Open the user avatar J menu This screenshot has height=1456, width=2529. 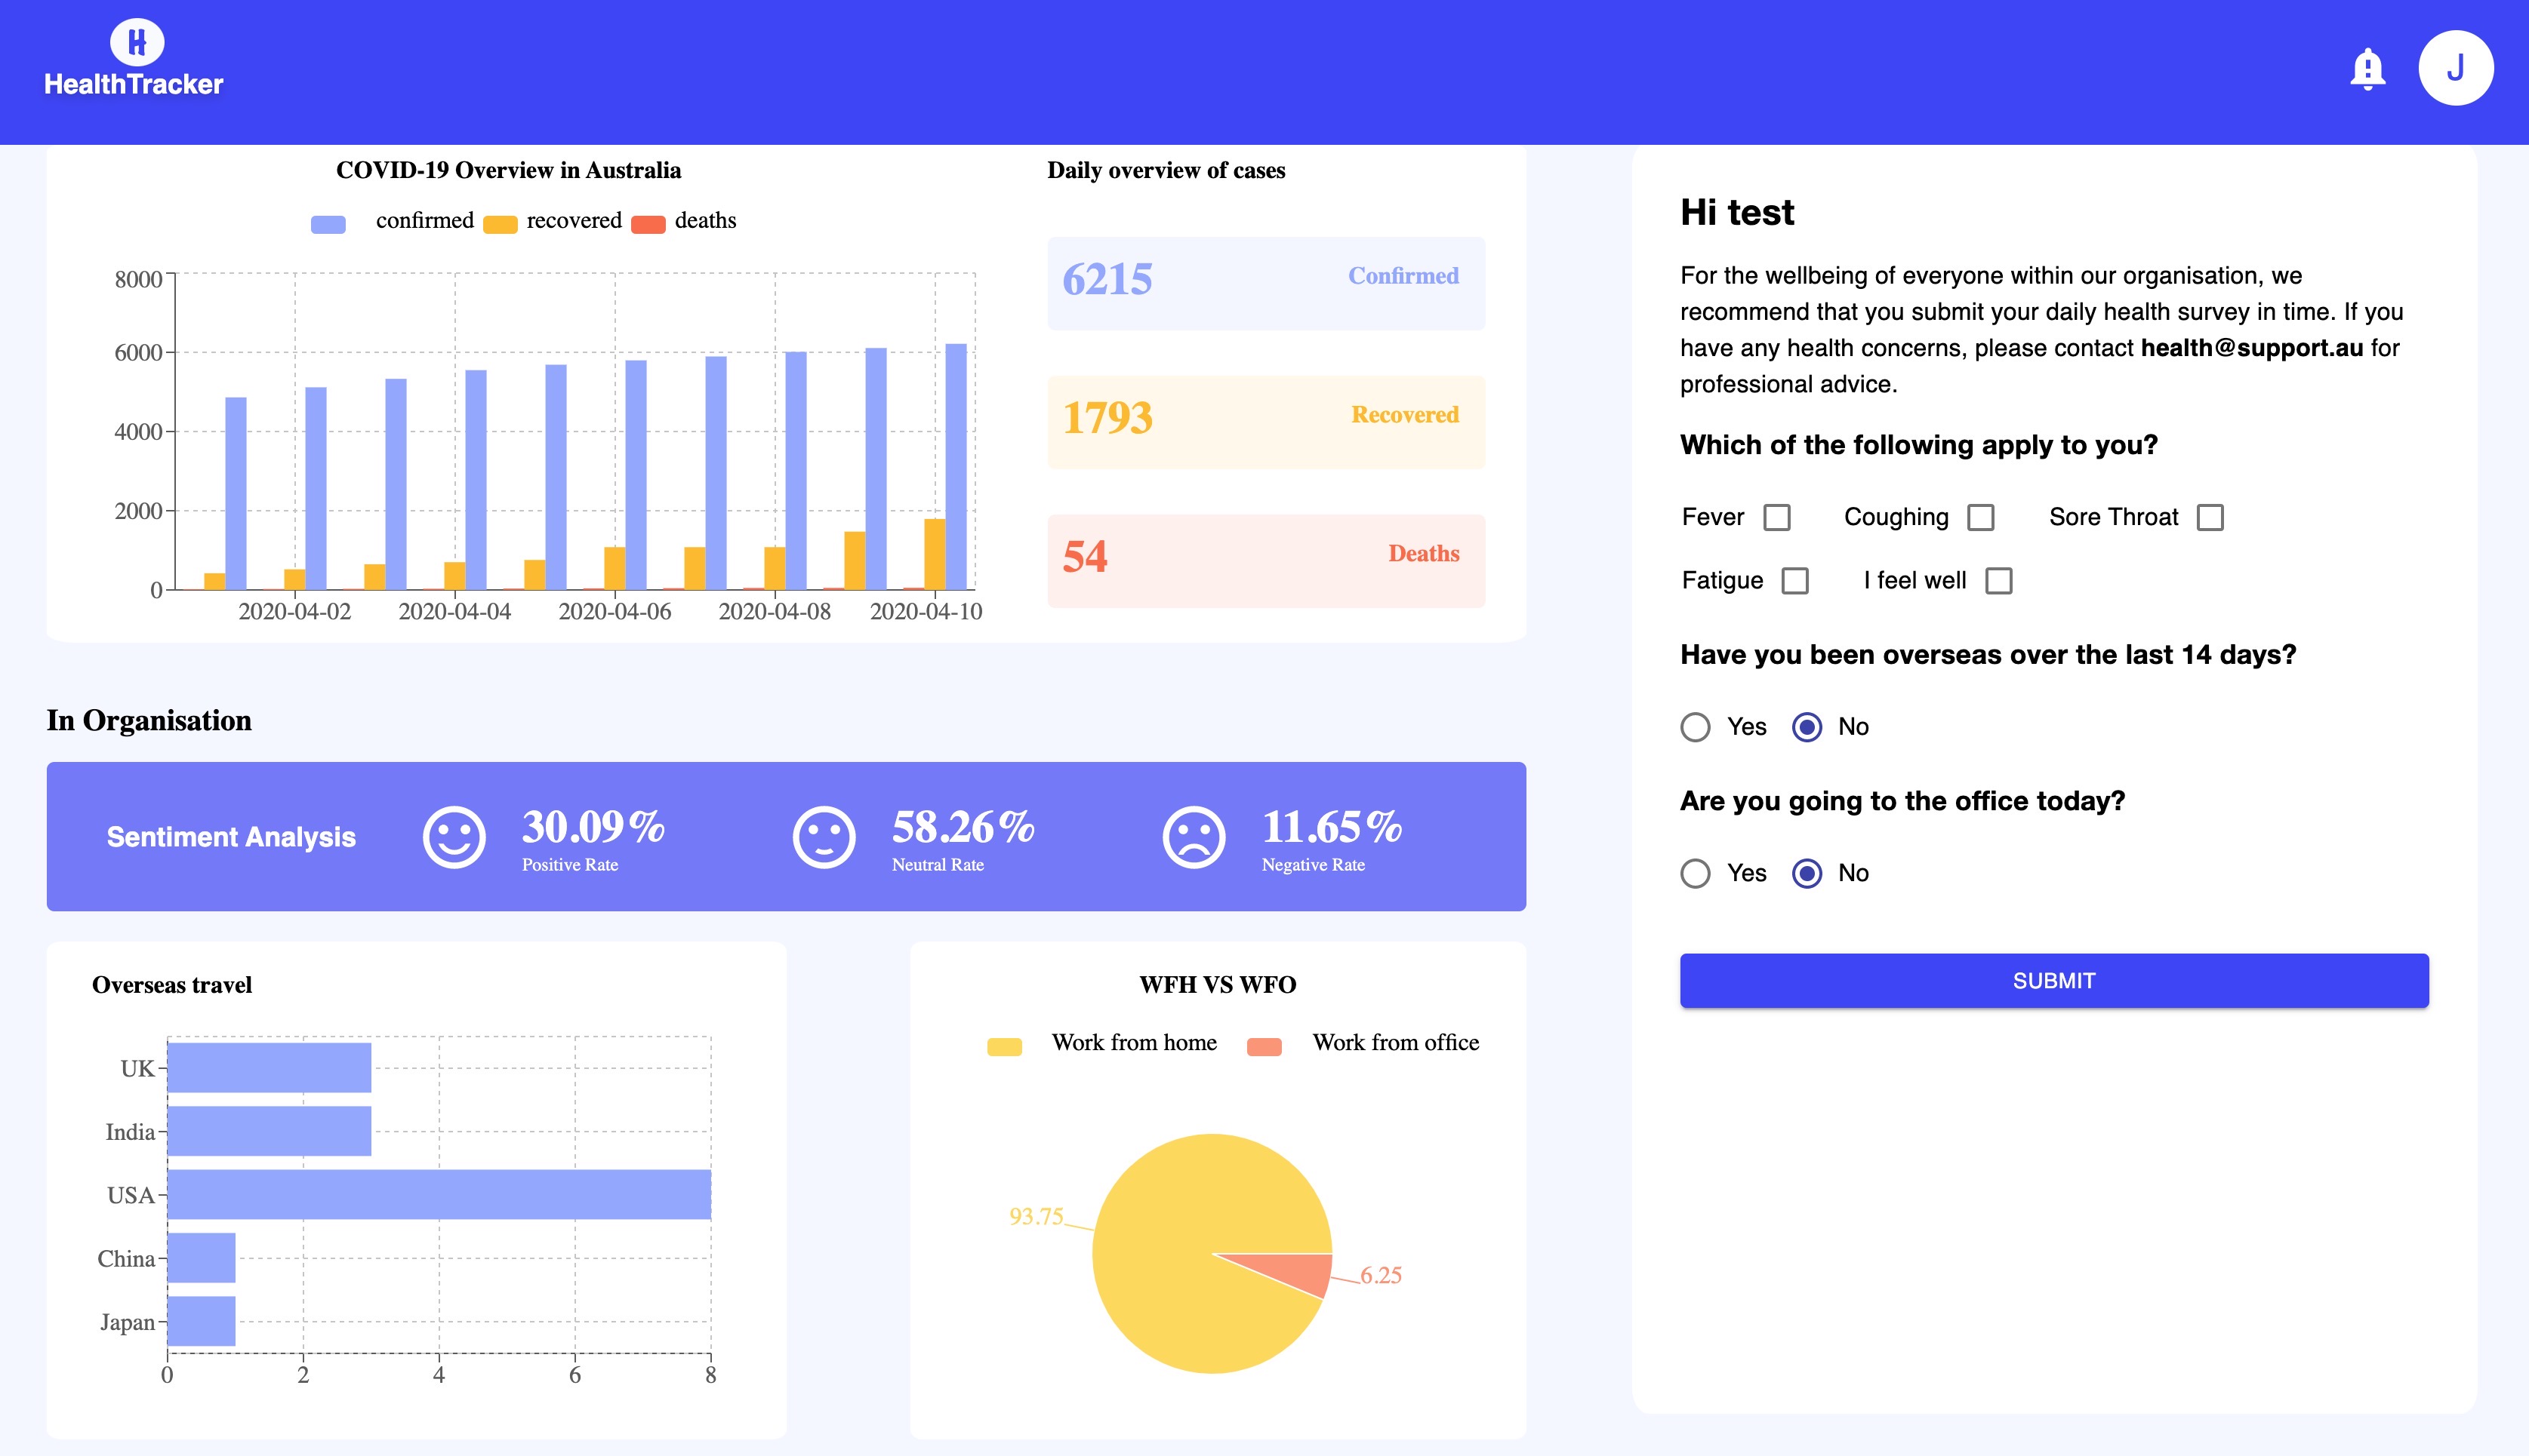[2455, 68]
